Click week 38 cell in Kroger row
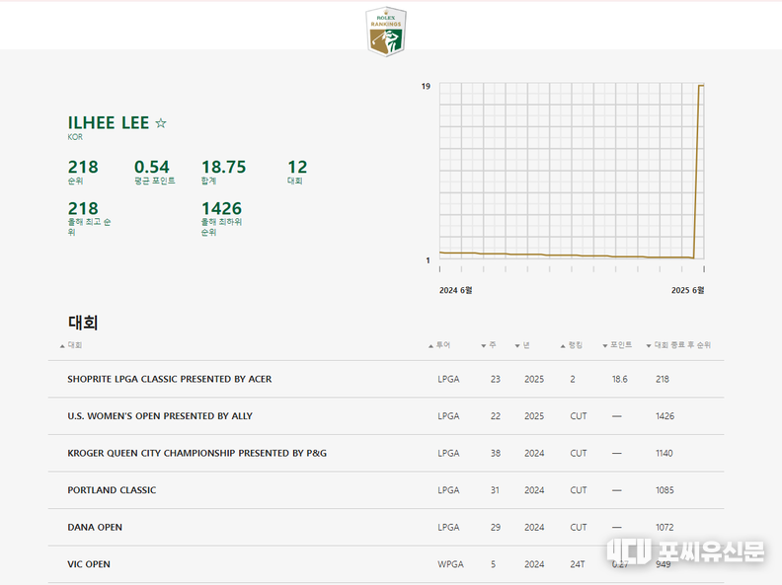Screen dimensions: 782x585 (x=496, y=453)
